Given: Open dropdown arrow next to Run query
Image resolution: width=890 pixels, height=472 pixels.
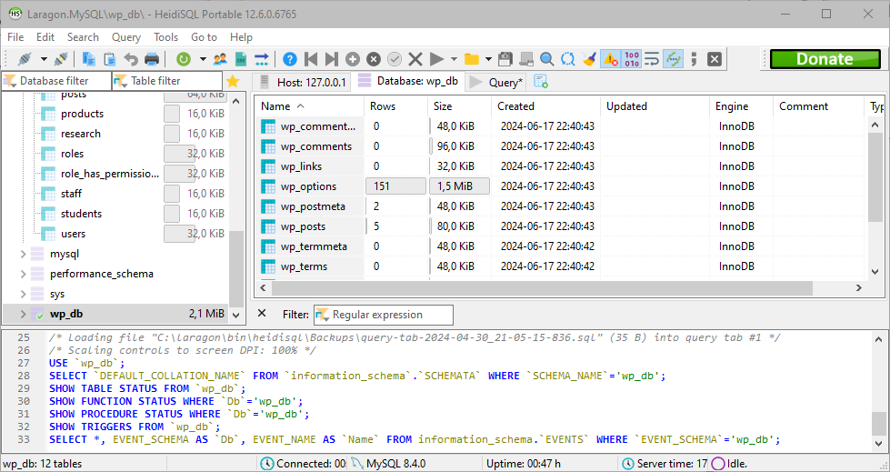Looking at the screenshot, I should point(454,59).
